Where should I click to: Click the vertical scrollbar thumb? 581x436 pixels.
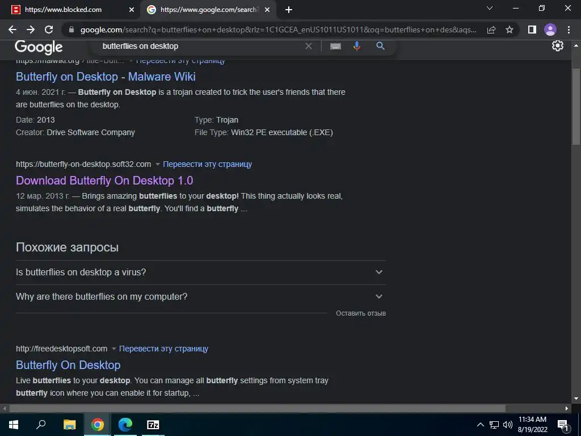576,107
